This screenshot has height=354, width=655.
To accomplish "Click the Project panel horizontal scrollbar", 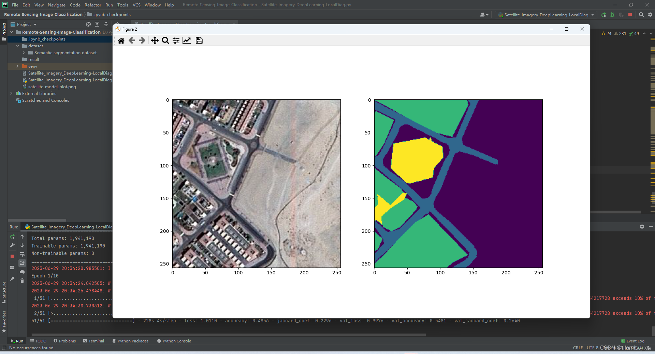I will [x=37, y=220].
